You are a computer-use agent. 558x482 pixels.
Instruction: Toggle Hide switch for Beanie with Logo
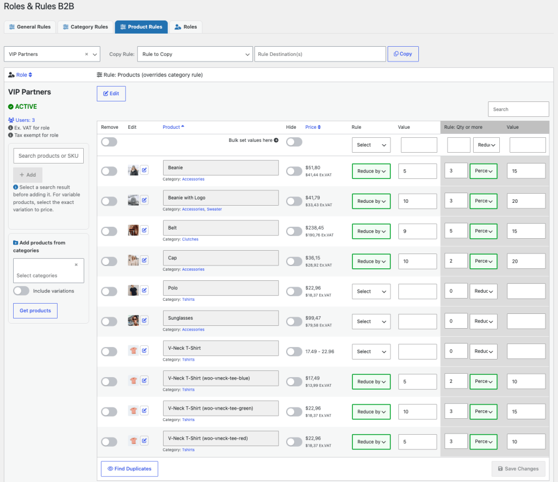pyautogui.click(x=294, y=201)
